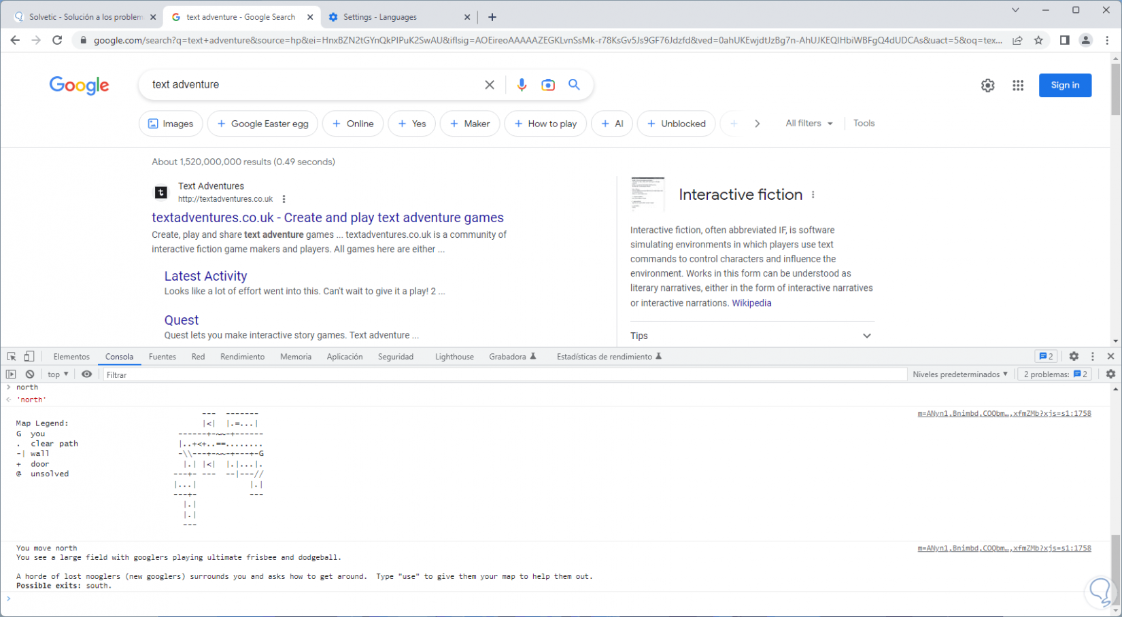Select the top JavaScript context dropdown
This screenshot has width=1122, height=617.
click(58, 374)
